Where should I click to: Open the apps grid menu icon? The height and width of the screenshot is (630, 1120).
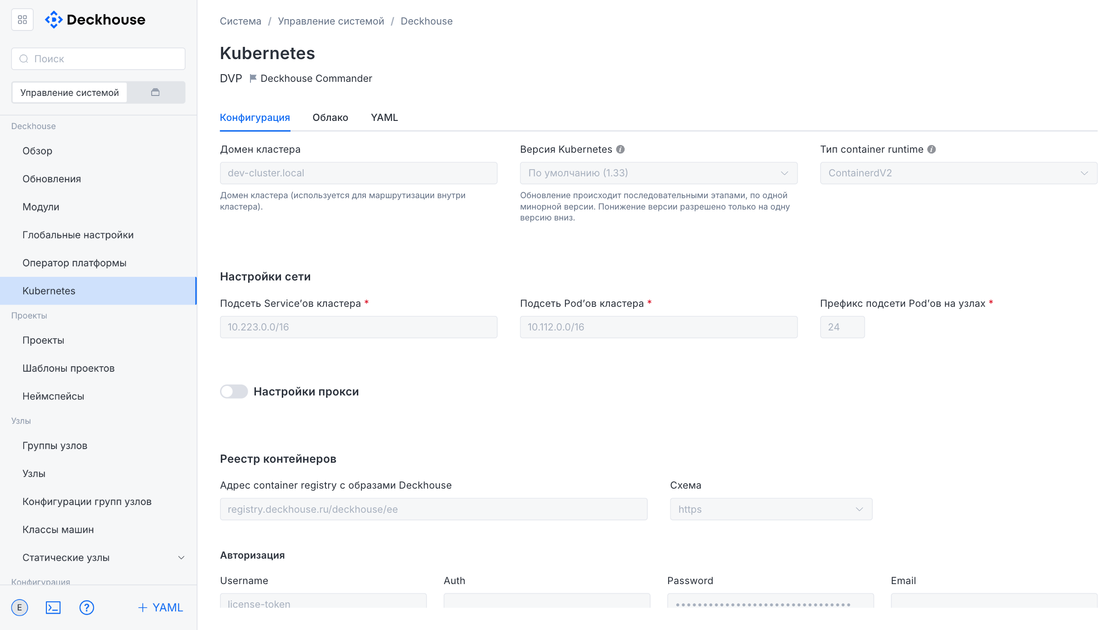pos(22,20)
